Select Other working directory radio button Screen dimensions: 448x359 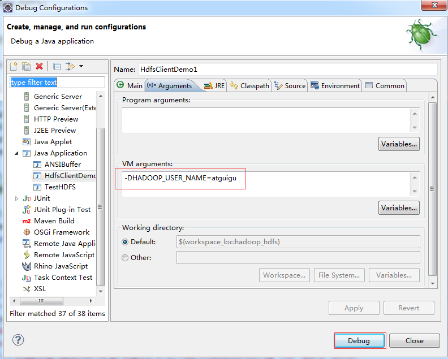point(125,258)
